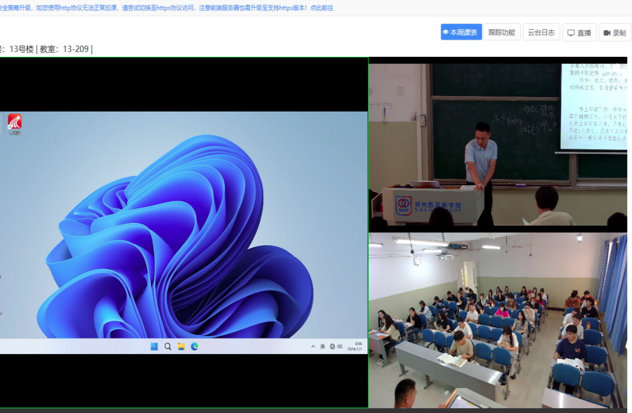
Task: Select the teacher podium camera feed
Action: tap(498, 145)
